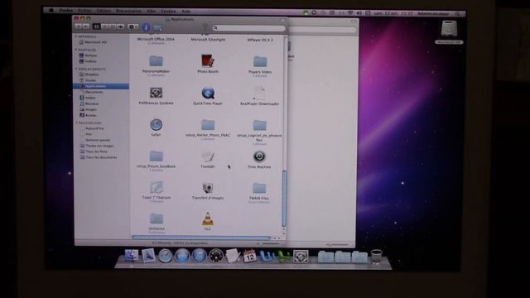Open the Administrateur user menu
The width and height of the screenshot is (530, 298).
coord(433,14)
